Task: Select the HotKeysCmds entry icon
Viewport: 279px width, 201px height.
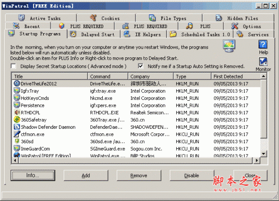Action: tap(17, 98)
